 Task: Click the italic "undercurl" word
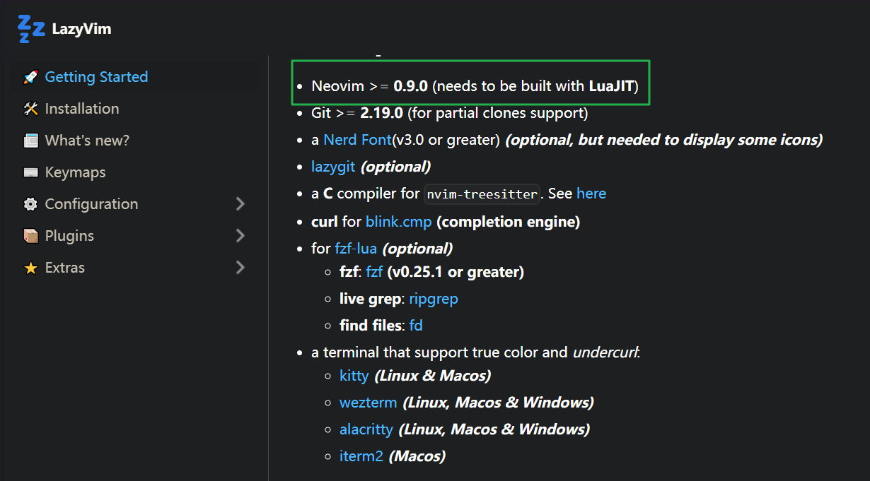[605, 352]
